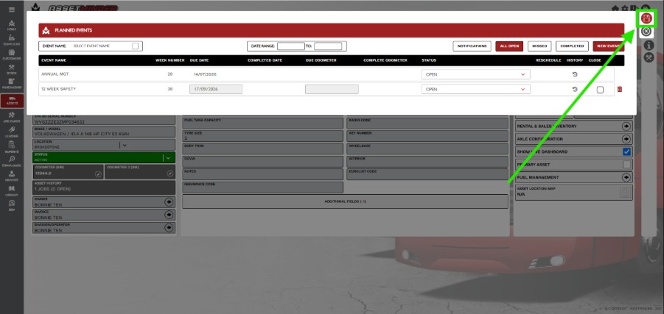Edit due date 17/09/2026 field

(x=216, y=89)
